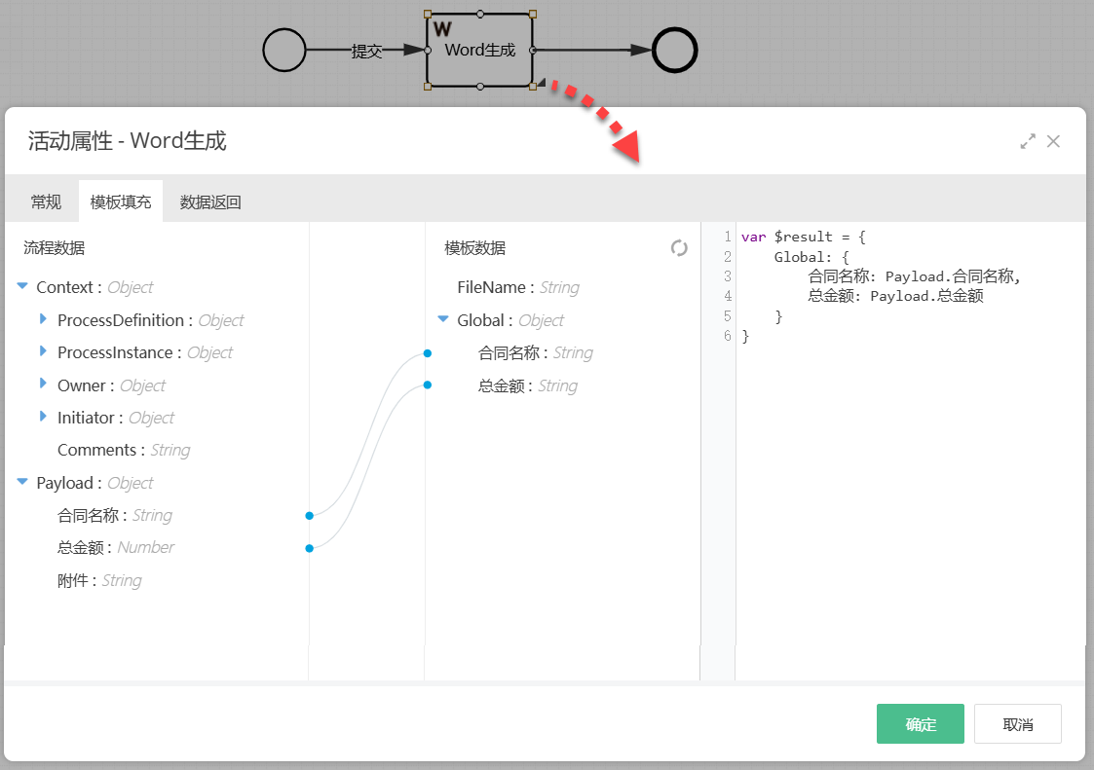Click the blue mapping dot beside 合同名称 under Payload

(x=309, y=515)
